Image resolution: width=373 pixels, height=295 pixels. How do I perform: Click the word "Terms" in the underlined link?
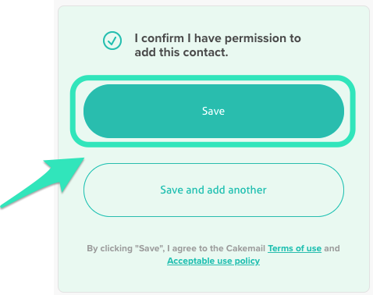[x=280, y=248]
